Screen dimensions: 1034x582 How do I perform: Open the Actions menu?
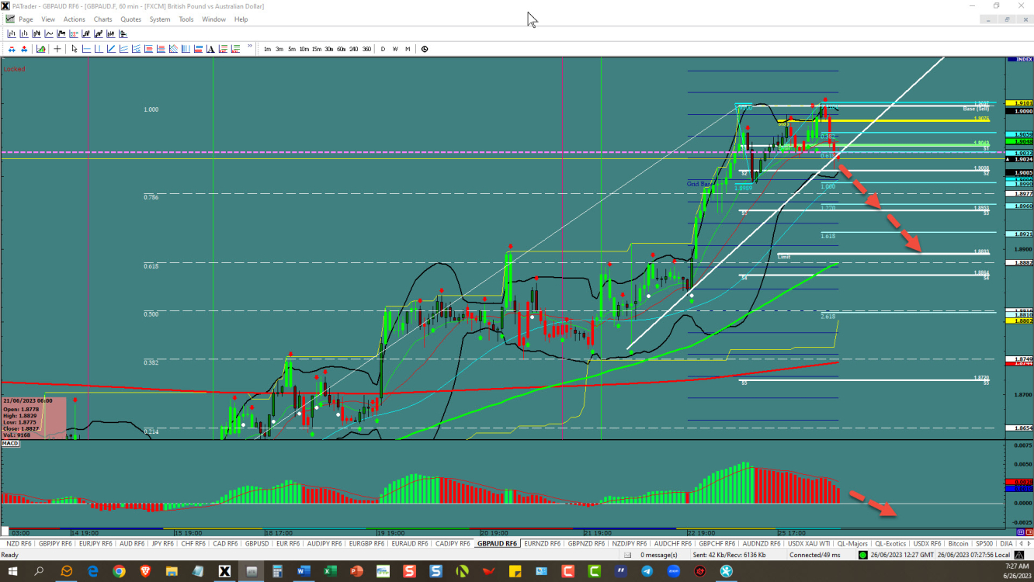tap(75, 19)
